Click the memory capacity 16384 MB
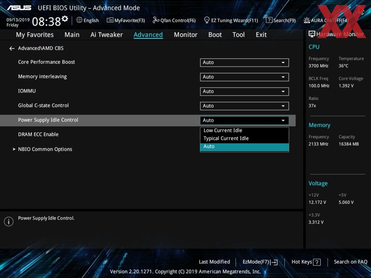The width and height of the screenshot is (371, 278). pyautogui.click(x=349, y=144)
